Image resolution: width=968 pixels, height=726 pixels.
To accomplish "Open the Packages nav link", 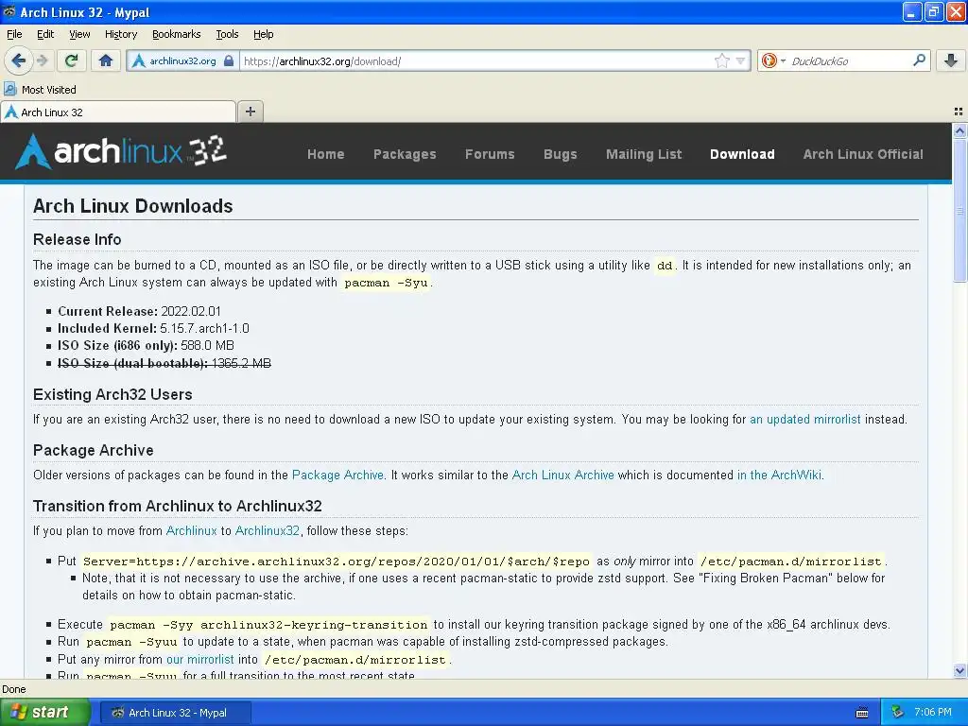I will coord(405,154).
